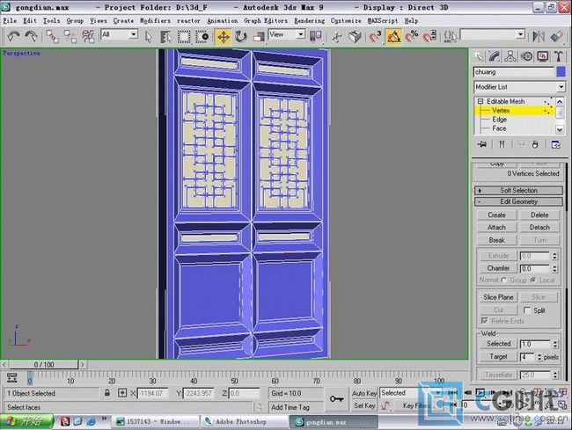Click the Rectangular Selection Region icon
Image resolution: width=572 pixels, height=430 pixels.
click(184, 36)
